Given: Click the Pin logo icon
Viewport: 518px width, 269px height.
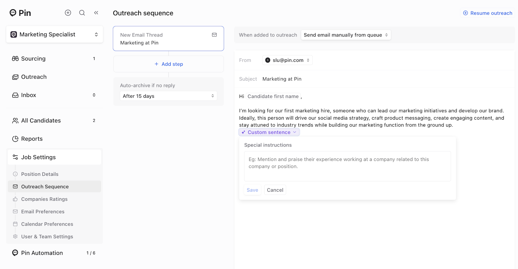Looking at the screenshot, I should click(13, 13).
